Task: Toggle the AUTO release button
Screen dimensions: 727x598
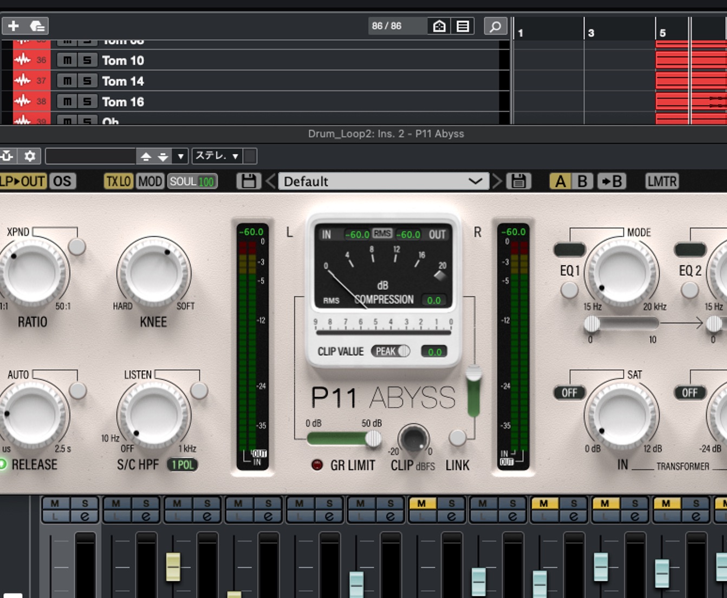Action: [x=78, y=390]
